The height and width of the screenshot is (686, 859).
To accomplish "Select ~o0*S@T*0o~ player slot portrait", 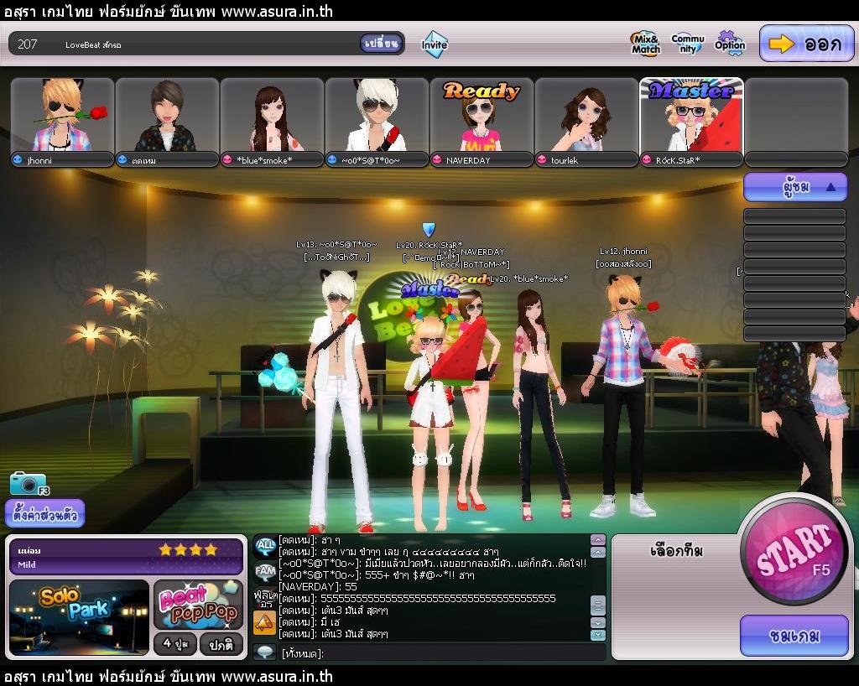I will 377,115.
